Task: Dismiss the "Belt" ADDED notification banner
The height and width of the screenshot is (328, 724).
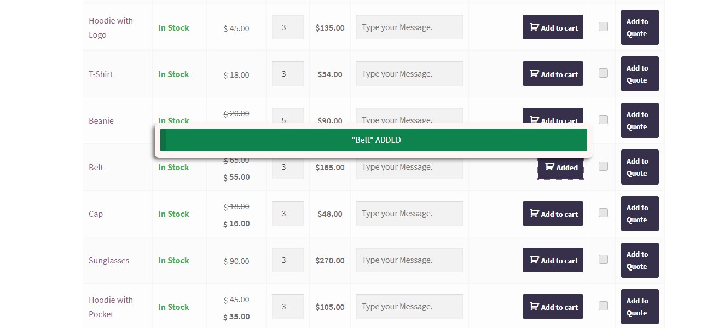Action: tap(376, 140)
